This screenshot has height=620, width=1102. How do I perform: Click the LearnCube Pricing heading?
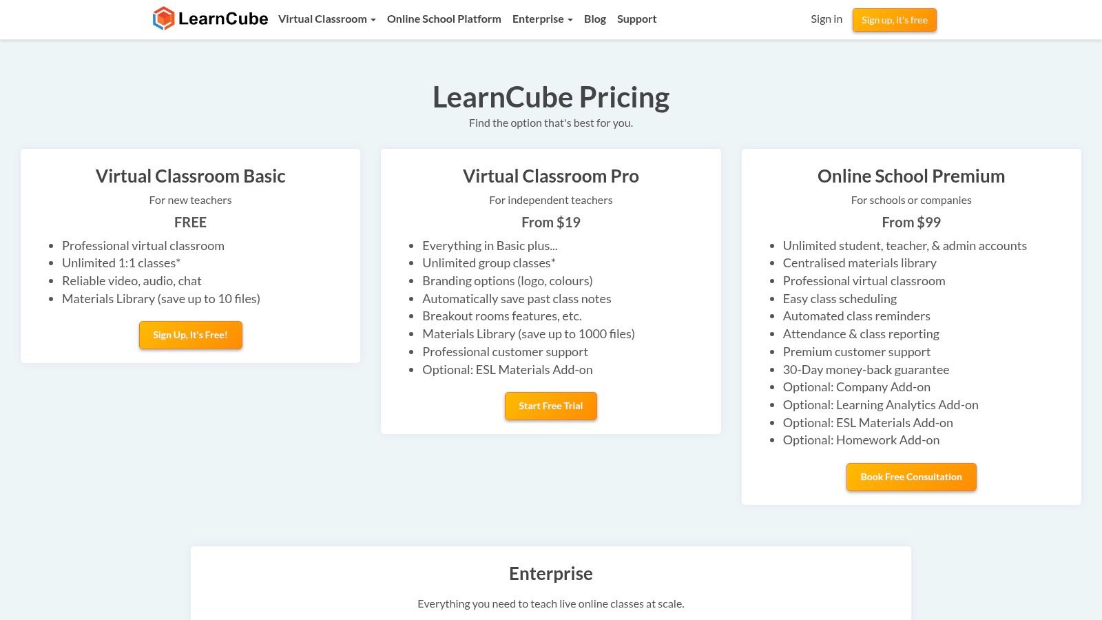(551, 96)
